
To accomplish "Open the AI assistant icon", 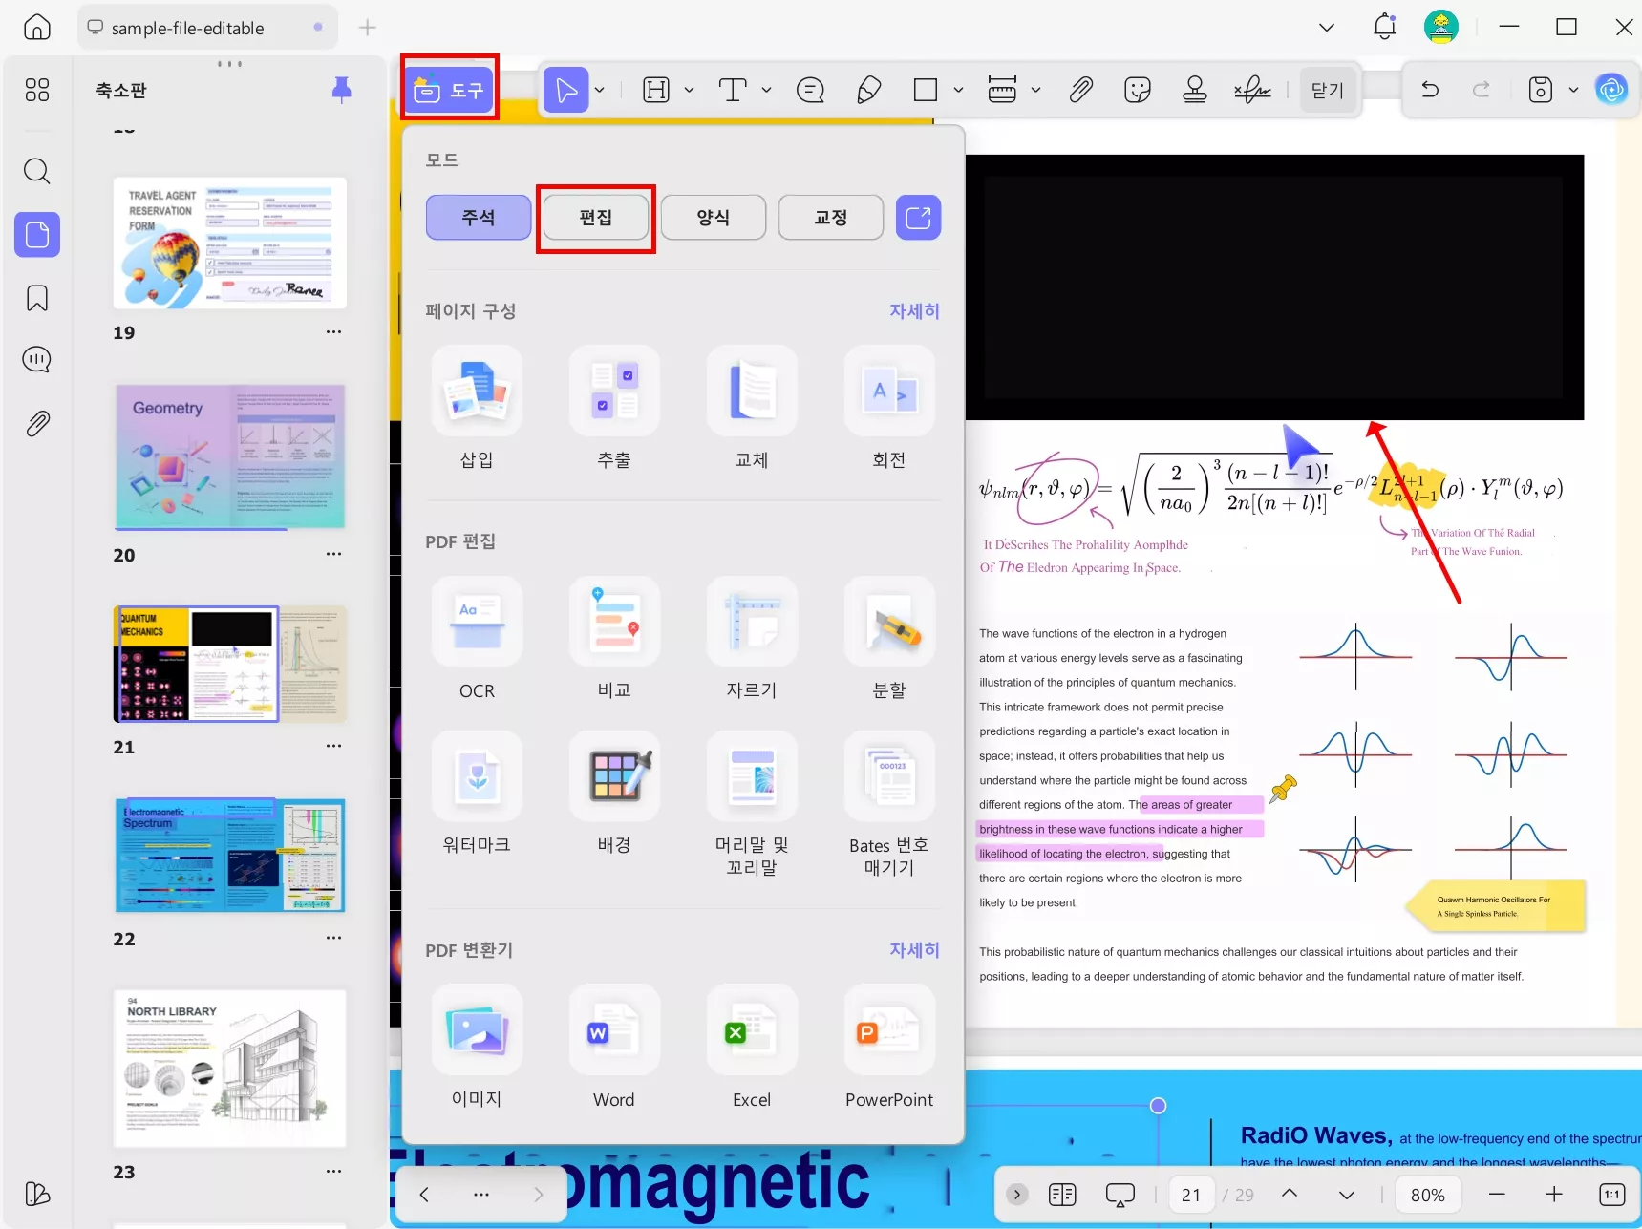I will 1611,90.
